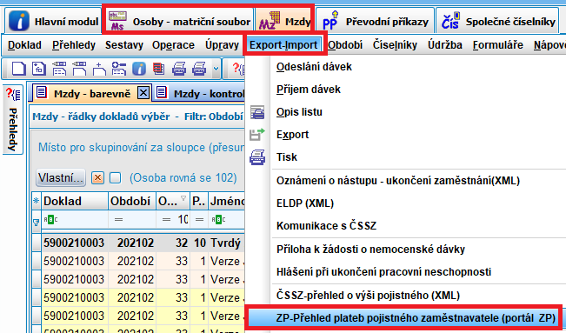Click the red list copy toolbar icon

158,69
